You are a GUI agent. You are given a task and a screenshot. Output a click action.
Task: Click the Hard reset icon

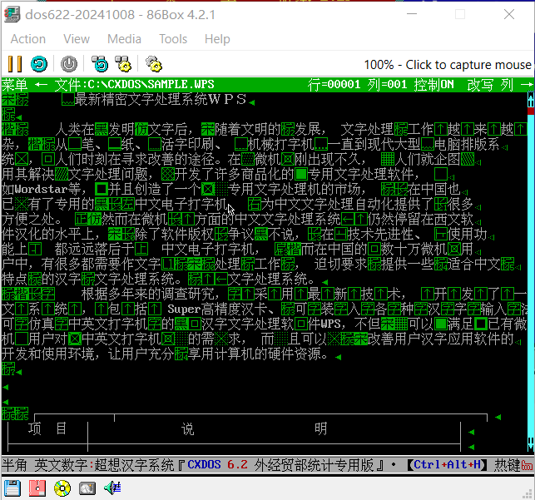39,64
